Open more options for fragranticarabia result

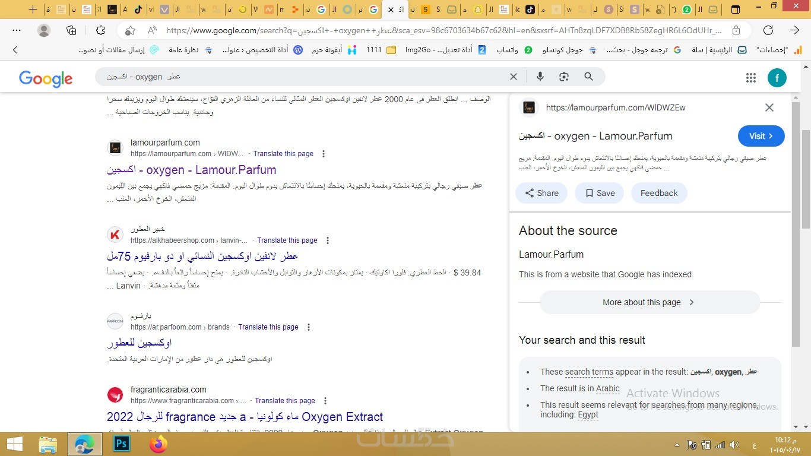pos(325,401)
